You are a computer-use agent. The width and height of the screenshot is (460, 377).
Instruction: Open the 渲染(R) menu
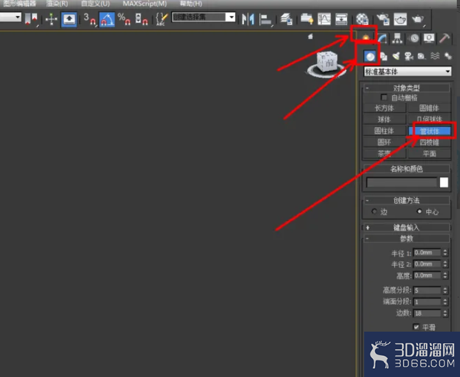(57, 4)
